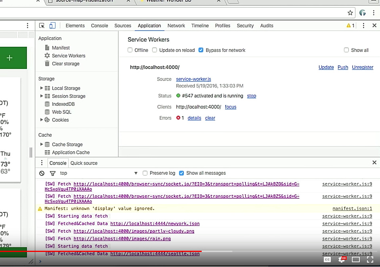The width and height of the screenshot is (380, 267).
Task: Open the console filter funnel icon
Action: [53, 173]
